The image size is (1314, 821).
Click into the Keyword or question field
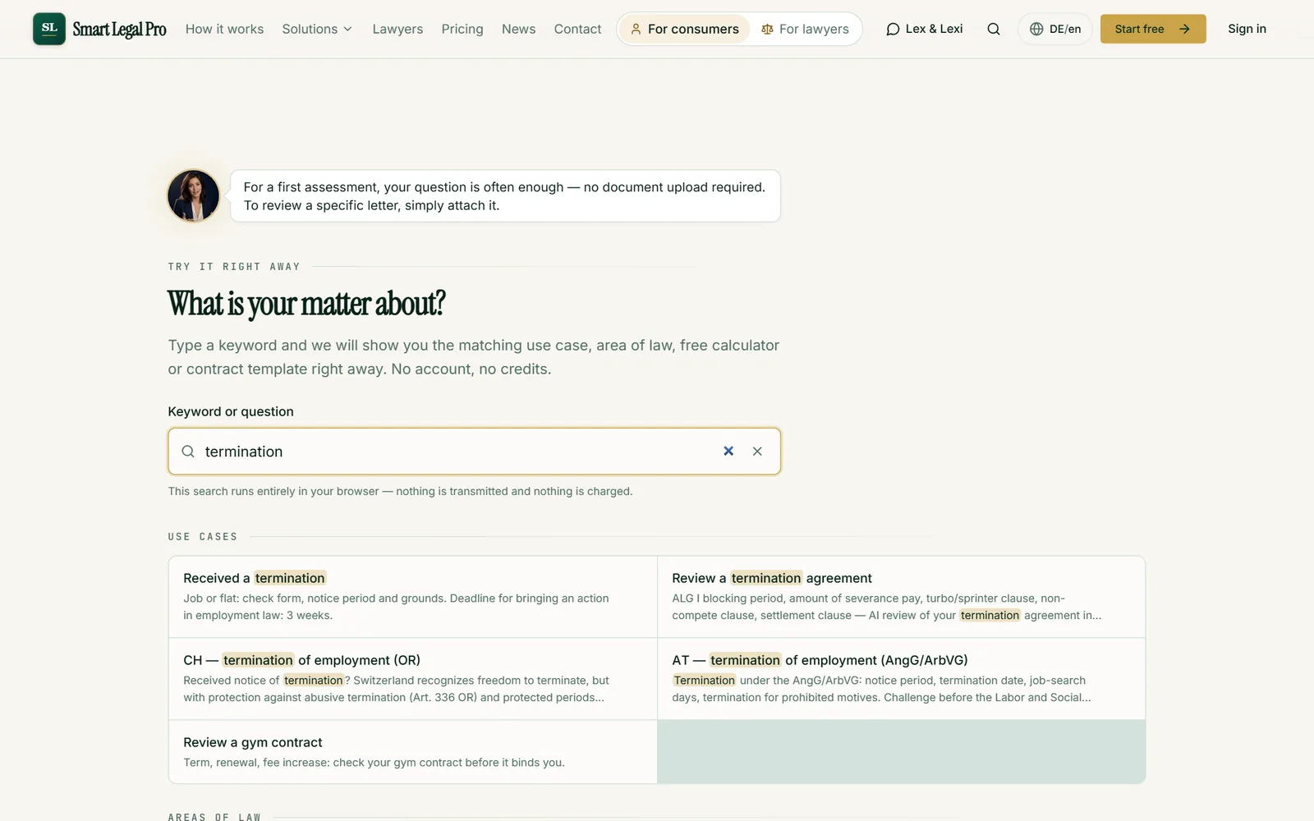coord(474,451)
